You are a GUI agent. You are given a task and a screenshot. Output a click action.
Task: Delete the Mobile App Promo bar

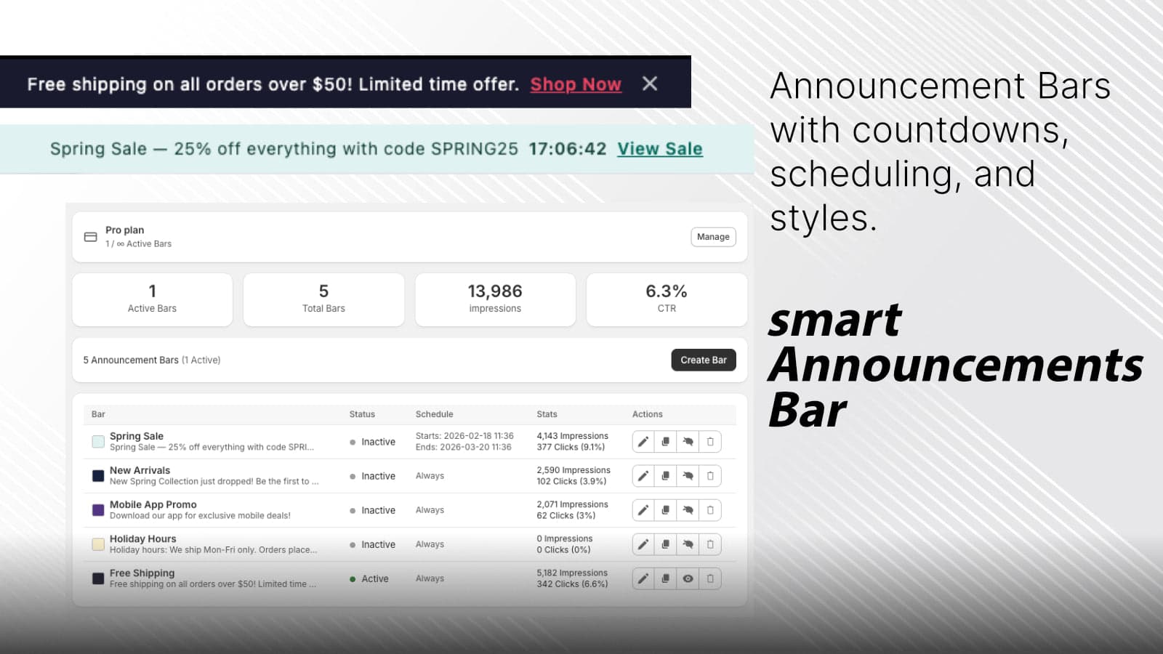[710, 510]
